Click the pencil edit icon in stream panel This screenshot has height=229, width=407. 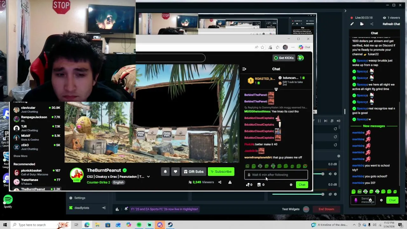[x=352, y=24]
